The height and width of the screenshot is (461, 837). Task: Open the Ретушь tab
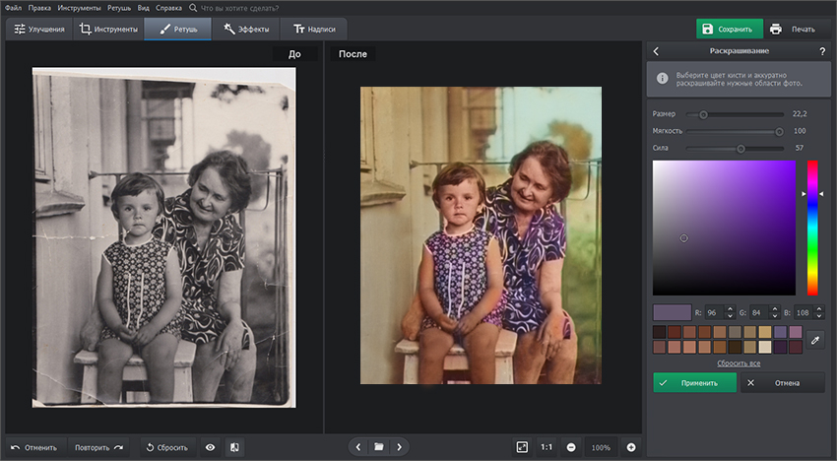[177, 29]
